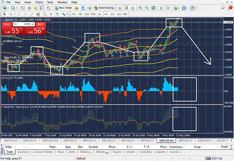Click the red BUY button

pyautogui.click(x=40, y=24)
